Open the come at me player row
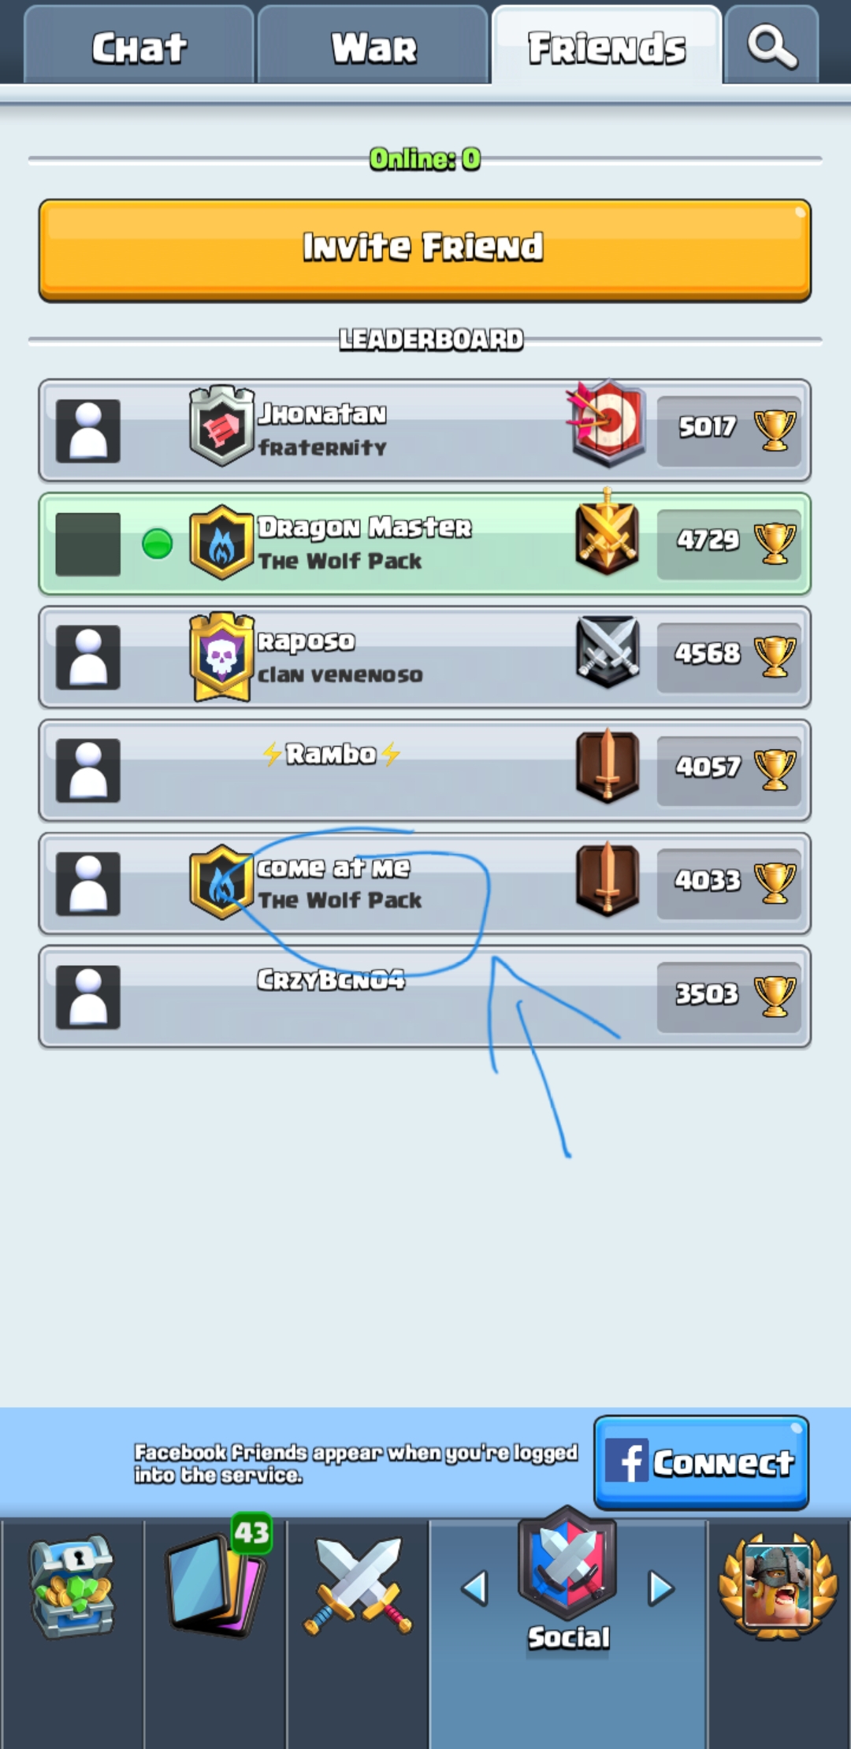Viewport: 851px width, 1749px height. (425, 884)
